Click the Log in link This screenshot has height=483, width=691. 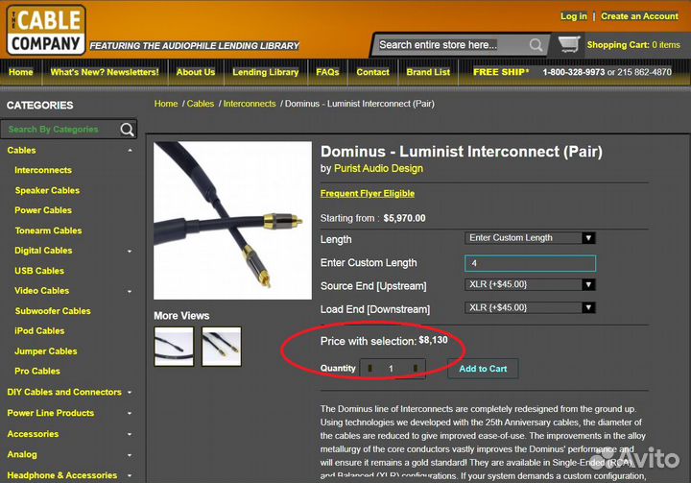point(573,16)
